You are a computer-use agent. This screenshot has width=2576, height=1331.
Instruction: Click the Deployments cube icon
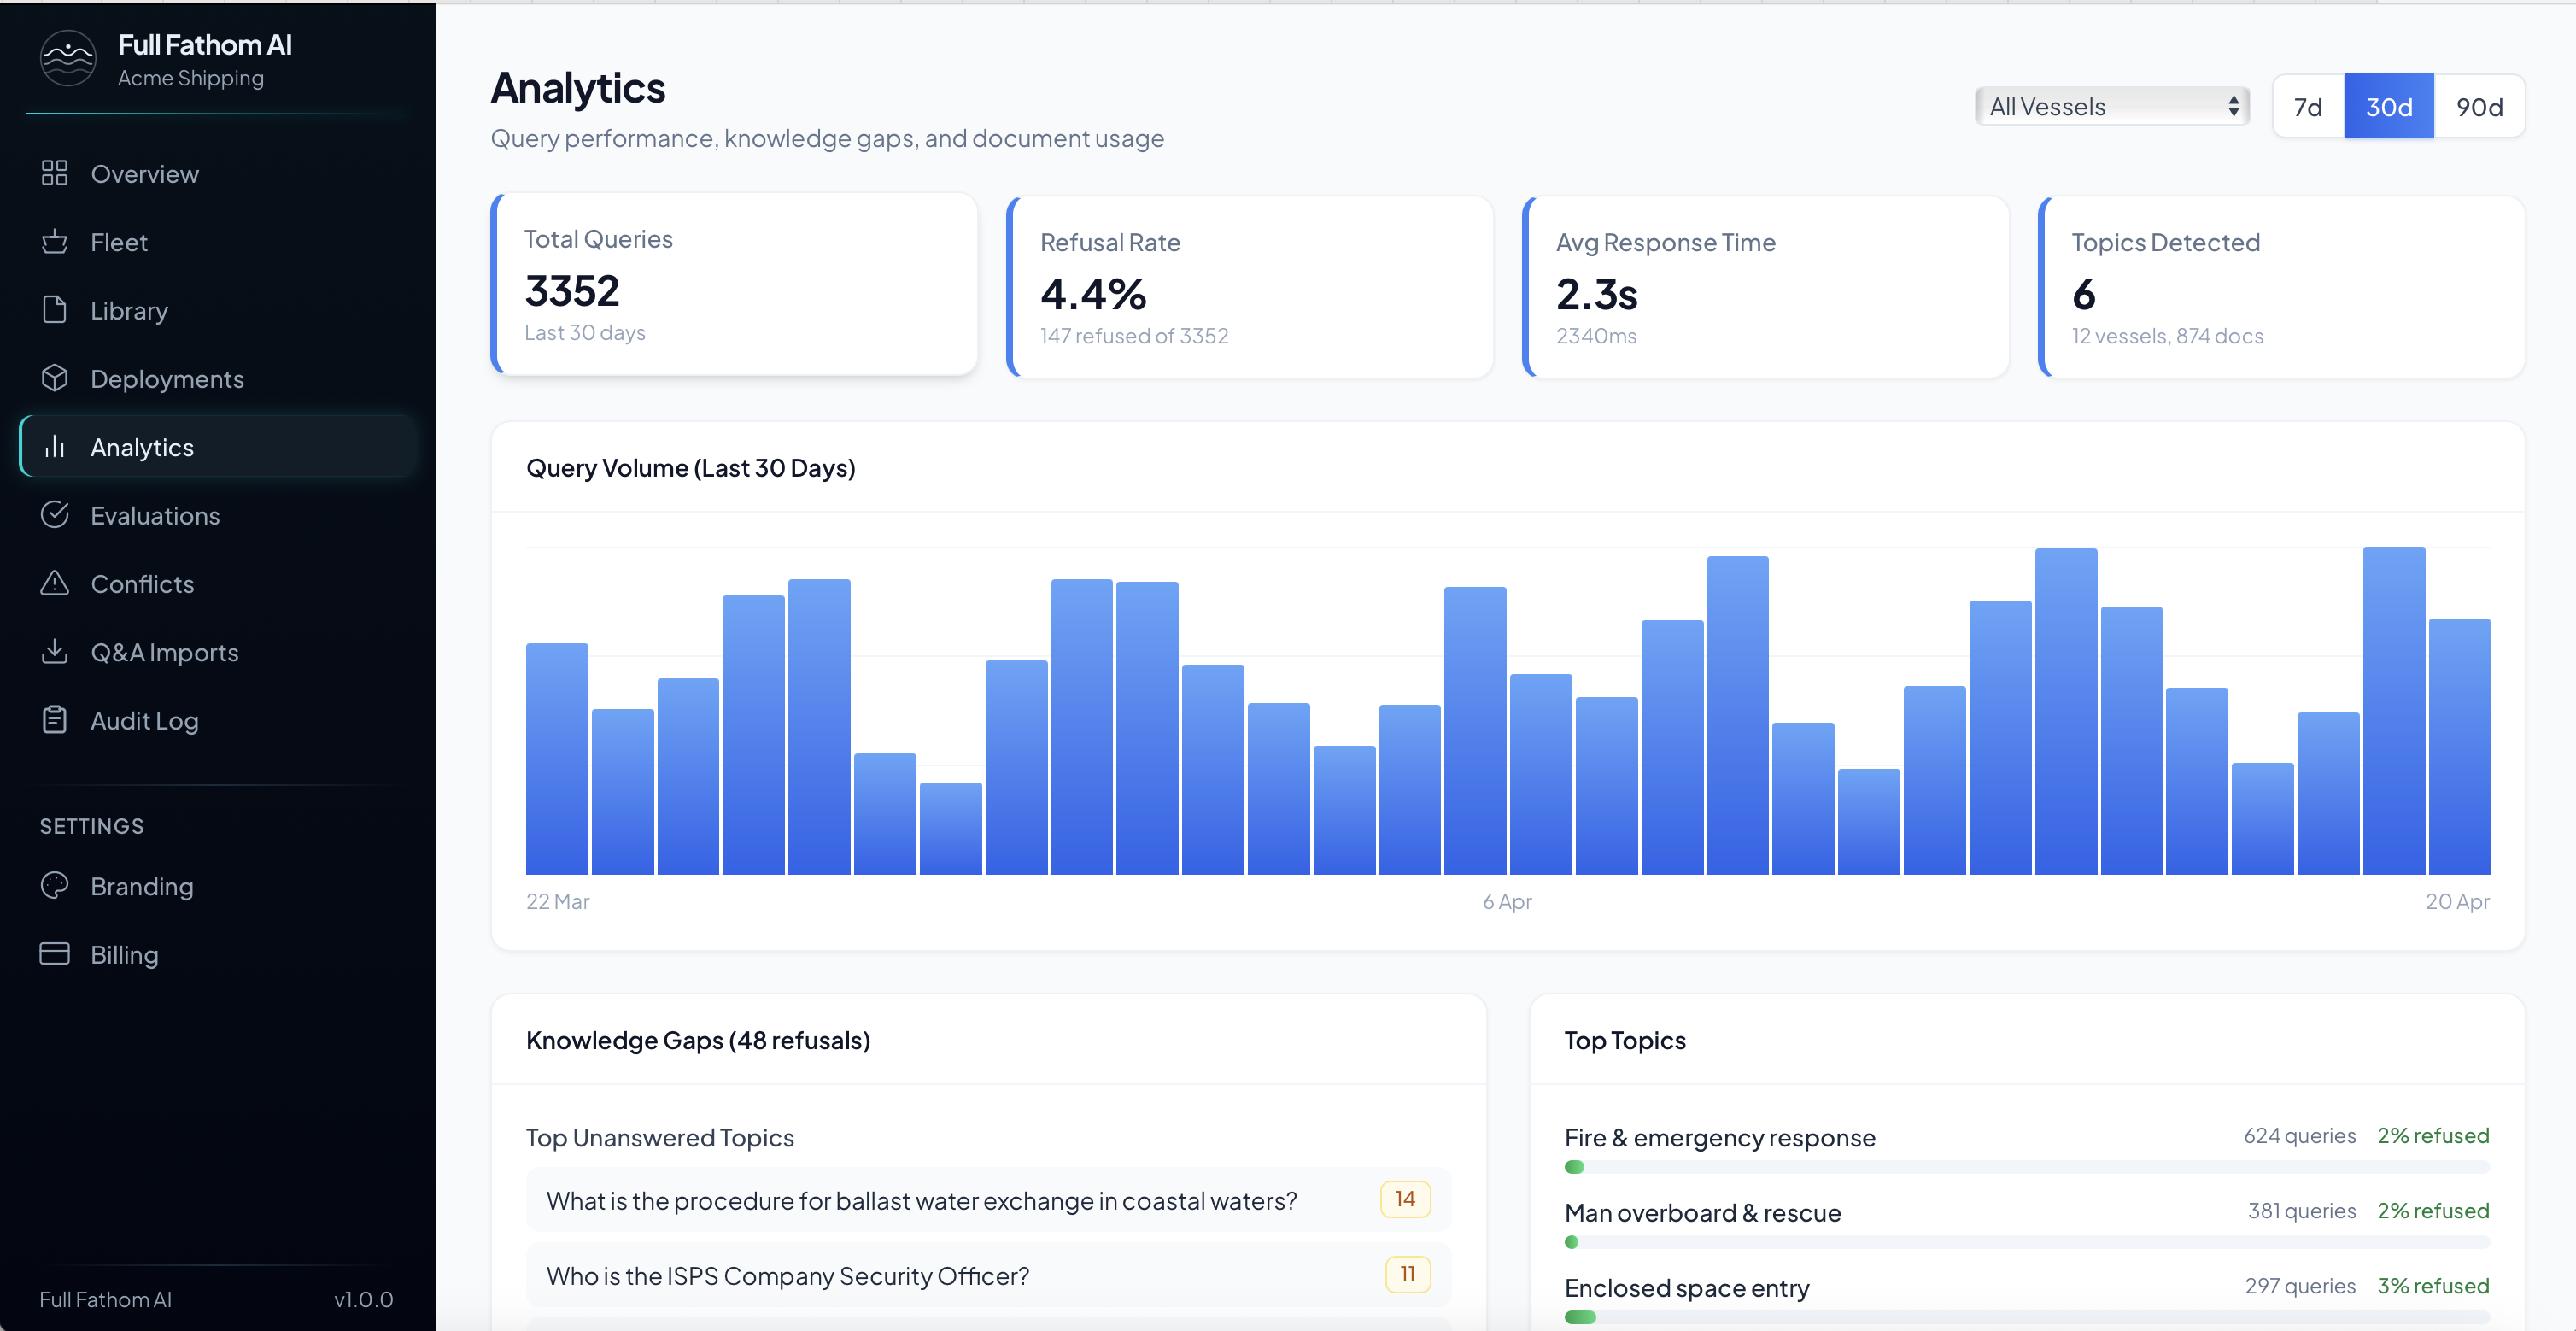tap(54, 378)
